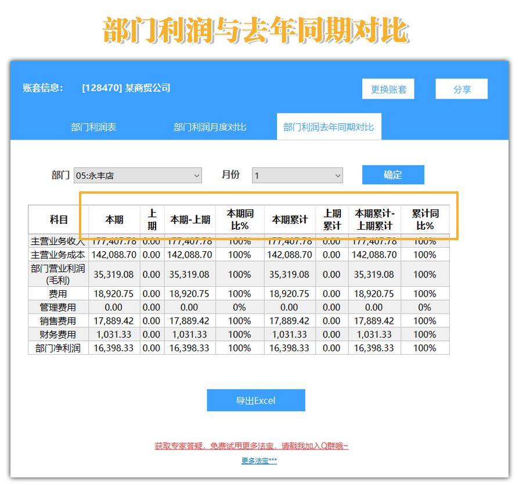Click the 导出Excel export button
This screenshot has width=519, height=485.
[256, 400]
